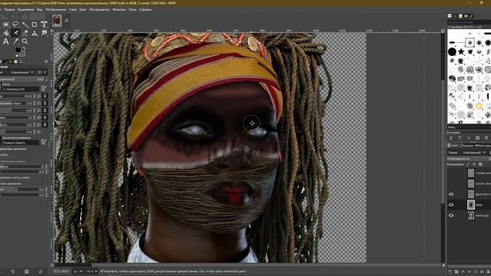491x276 pixels.
Task: Select the Bucket Fill tool
Action: coord(6,32)
